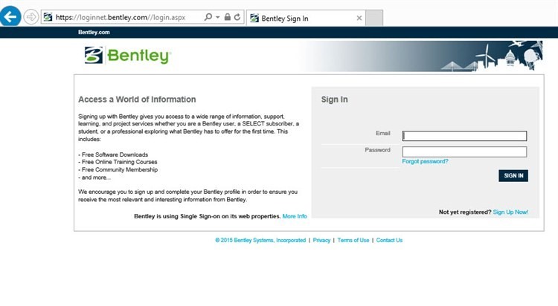Click the Free Online Training Courses text
The image size is (558, 306).
point(118,162)
